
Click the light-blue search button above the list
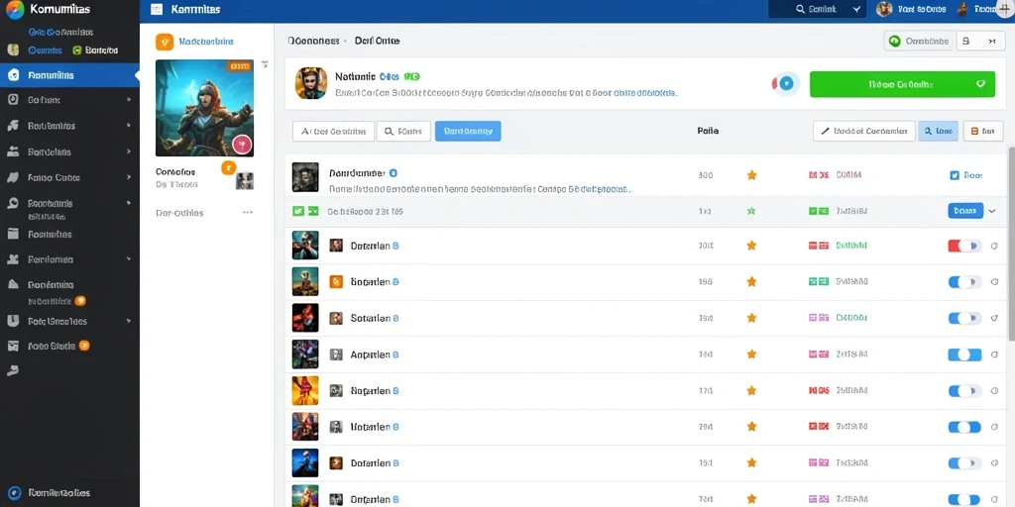938,132
